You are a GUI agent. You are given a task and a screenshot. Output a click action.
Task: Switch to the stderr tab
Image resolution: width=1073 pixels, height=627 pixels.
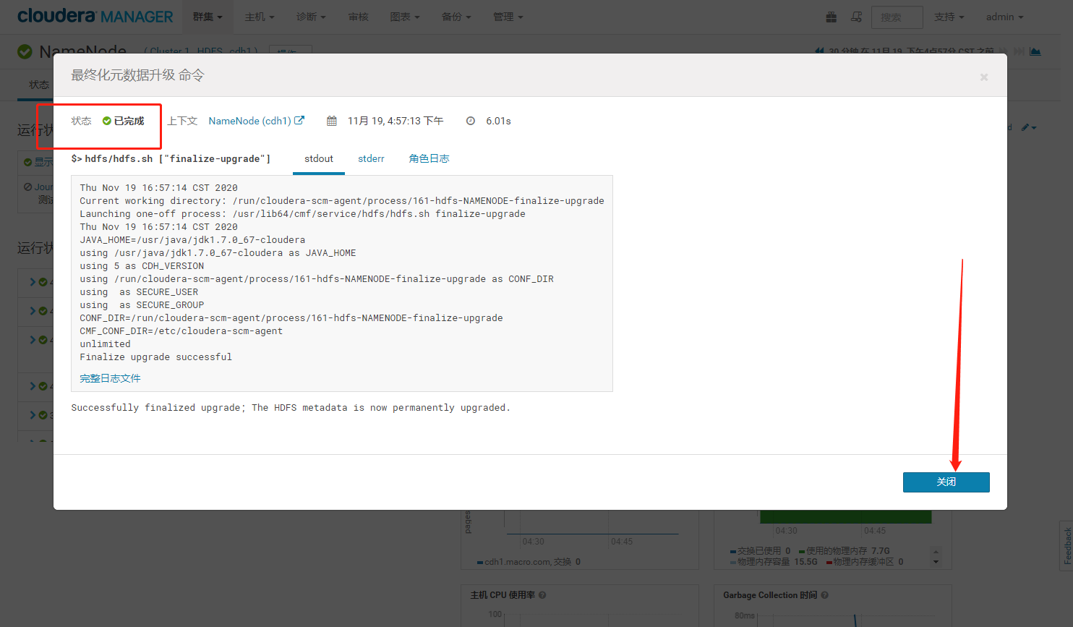click(371, 158)
